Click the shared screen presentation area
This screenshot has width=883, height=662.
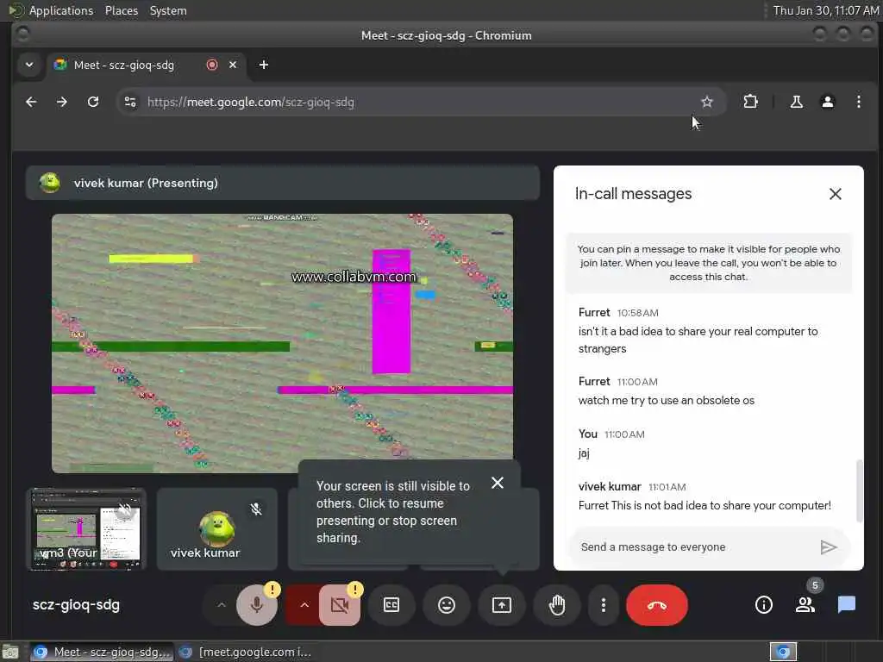[282, 343]
